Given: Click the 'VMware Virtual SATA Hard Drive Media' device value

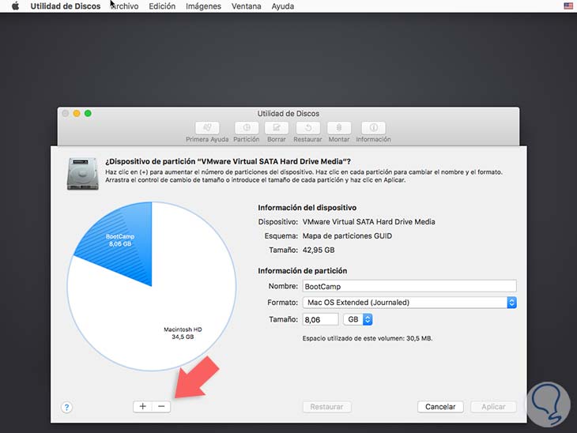Looking at the screenshot, I should point(368,222).
